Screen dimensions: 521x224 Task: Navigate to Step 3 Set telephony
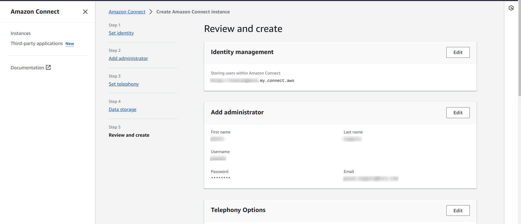point(124,84)
